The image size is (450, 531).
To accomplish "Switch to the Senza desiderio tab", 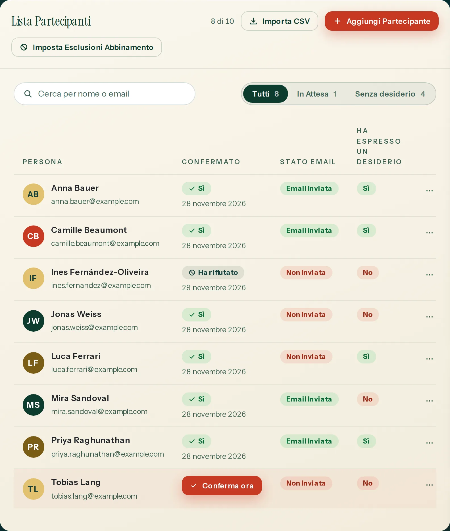I will 390,94.
